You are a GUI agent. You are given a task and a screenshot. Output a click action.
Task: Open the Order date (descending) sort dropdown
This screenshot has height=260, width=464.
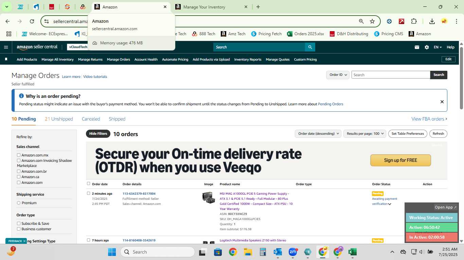point(318,134)
